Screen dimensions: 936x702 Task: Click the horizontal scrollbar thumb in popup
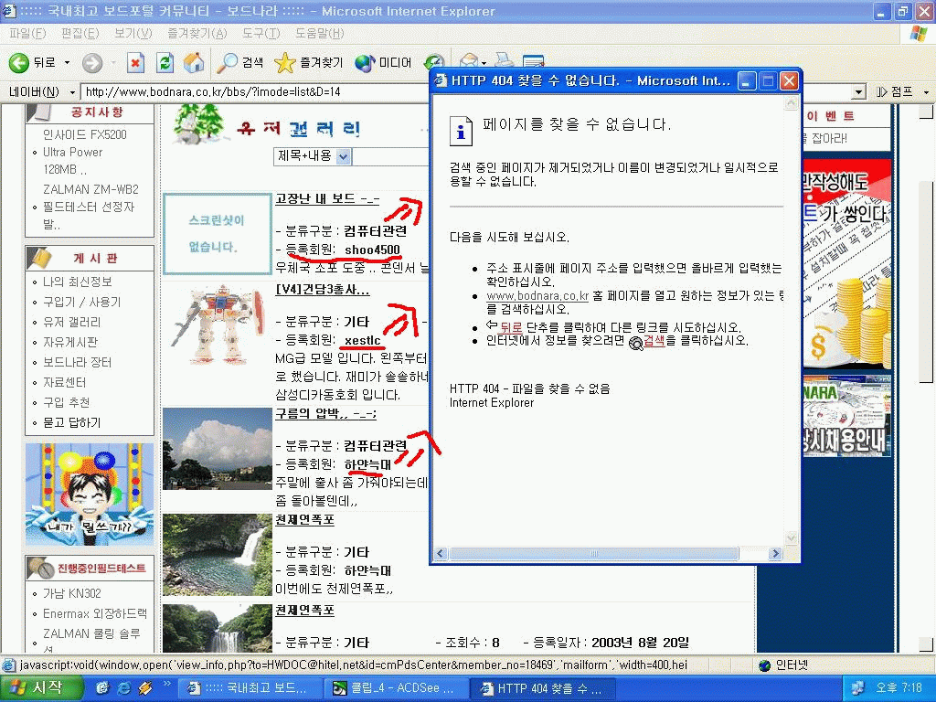(x=594, y=554)
